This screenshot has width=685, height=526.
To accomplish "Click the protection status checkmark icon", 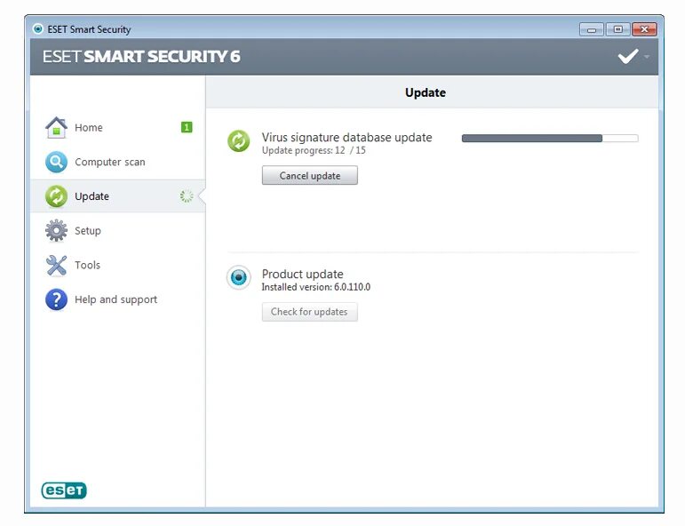I will (628, 56).
